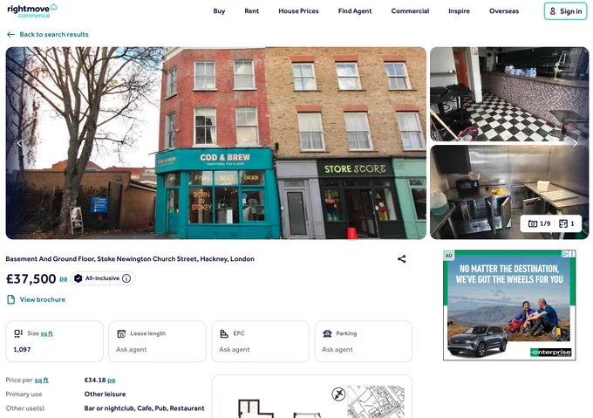The image size is (593, 418).
Task: Click the 1,097 size value
Action: [22, 350]
